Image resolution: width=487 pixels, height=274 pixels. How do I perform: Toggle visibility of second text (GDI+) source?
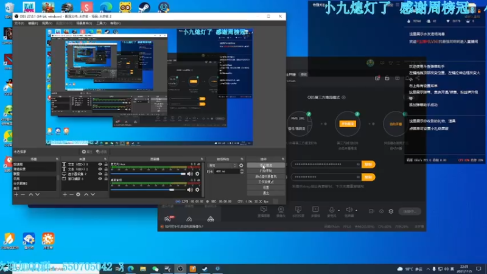pos(100,169)
